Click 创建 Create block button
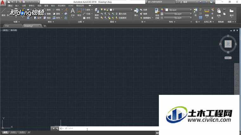This screenshot has height=135, width=241. pyautogui.click(x=144, y=10)
